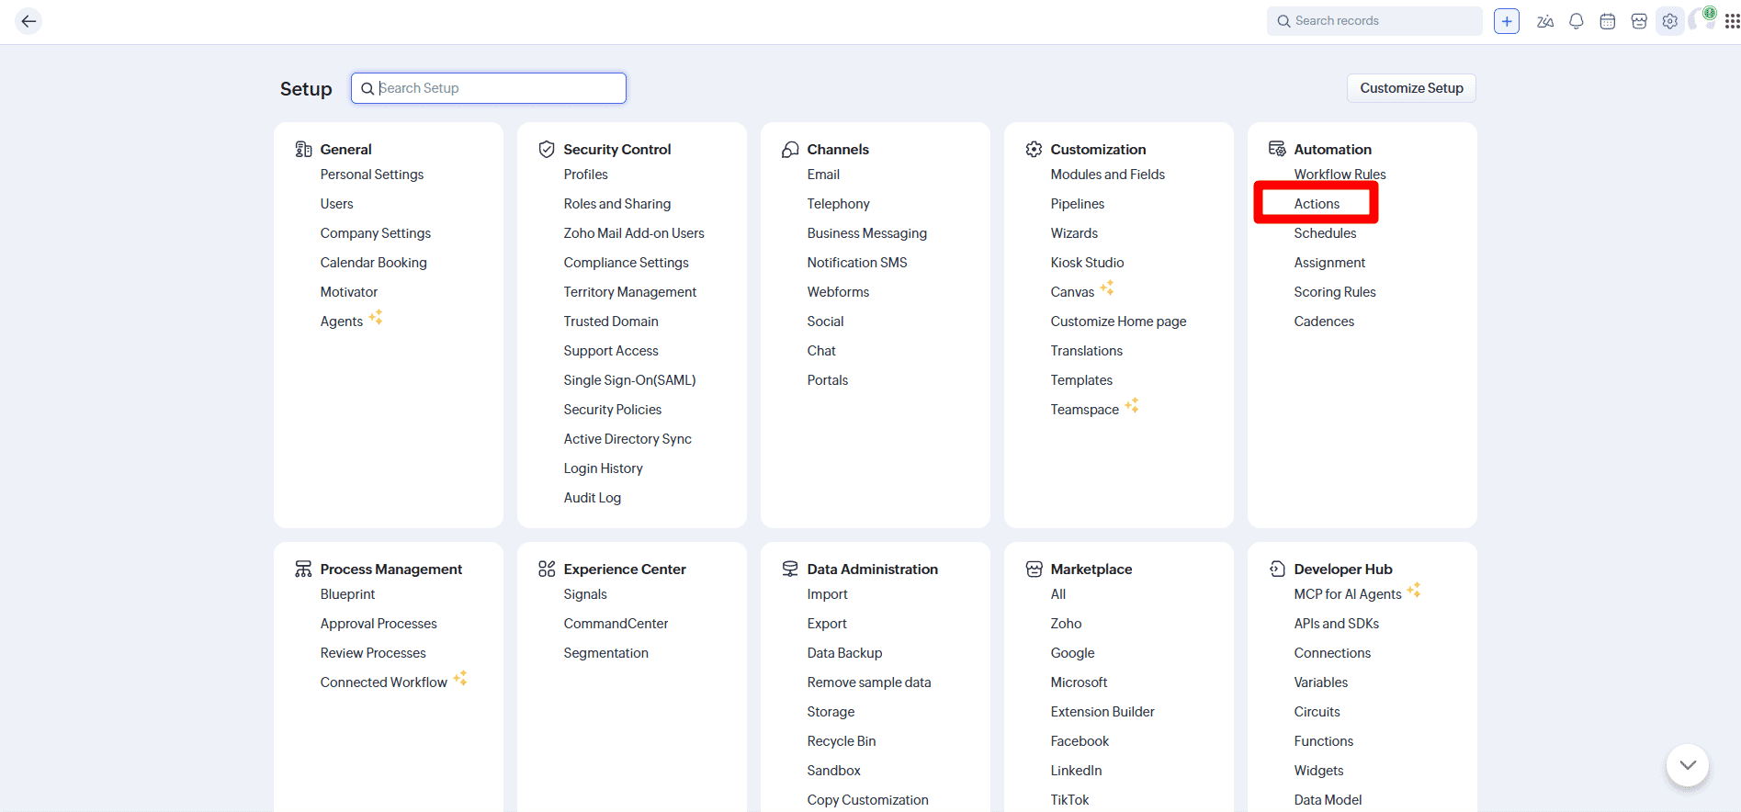Open Assignment under Automation
This screenshot has width=1741, height=812.
click(x=1329, y=263)
